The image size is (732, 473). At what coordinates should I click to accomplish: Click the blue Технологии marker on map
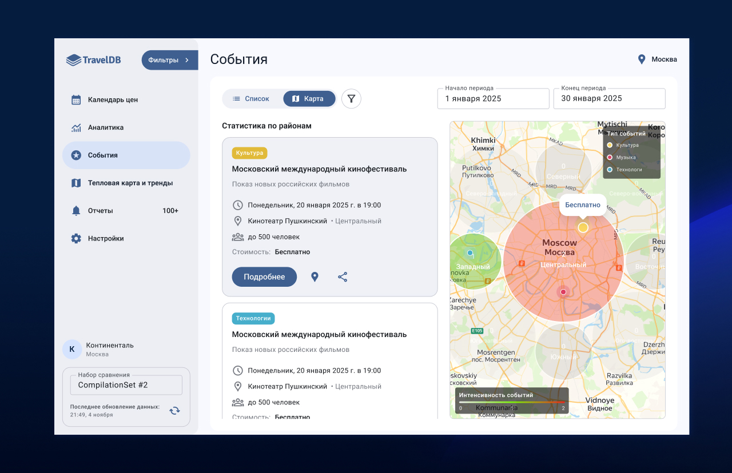pyautogui.click(x=470, y=252)
